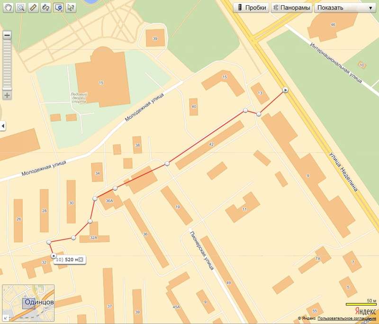Collapse the left side panel arrow
Image resolution: width=379 pixels, height=324 pixels.
click(2, 126)
